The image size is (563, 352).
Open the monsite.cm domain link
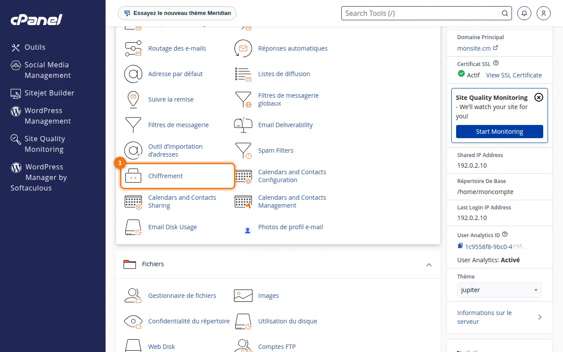click(x=477, y=48)
